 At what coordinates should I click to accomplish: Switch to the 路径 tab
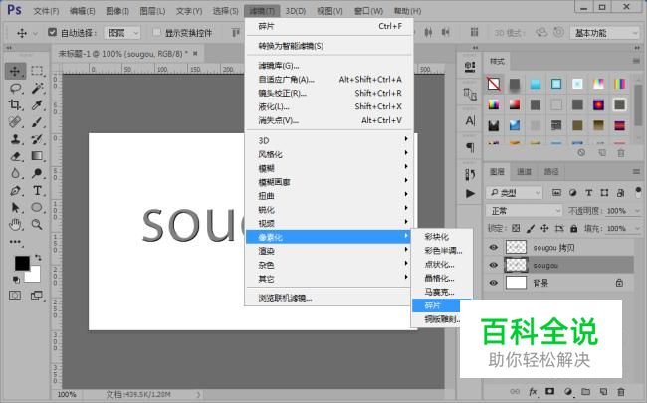(551, 171)
